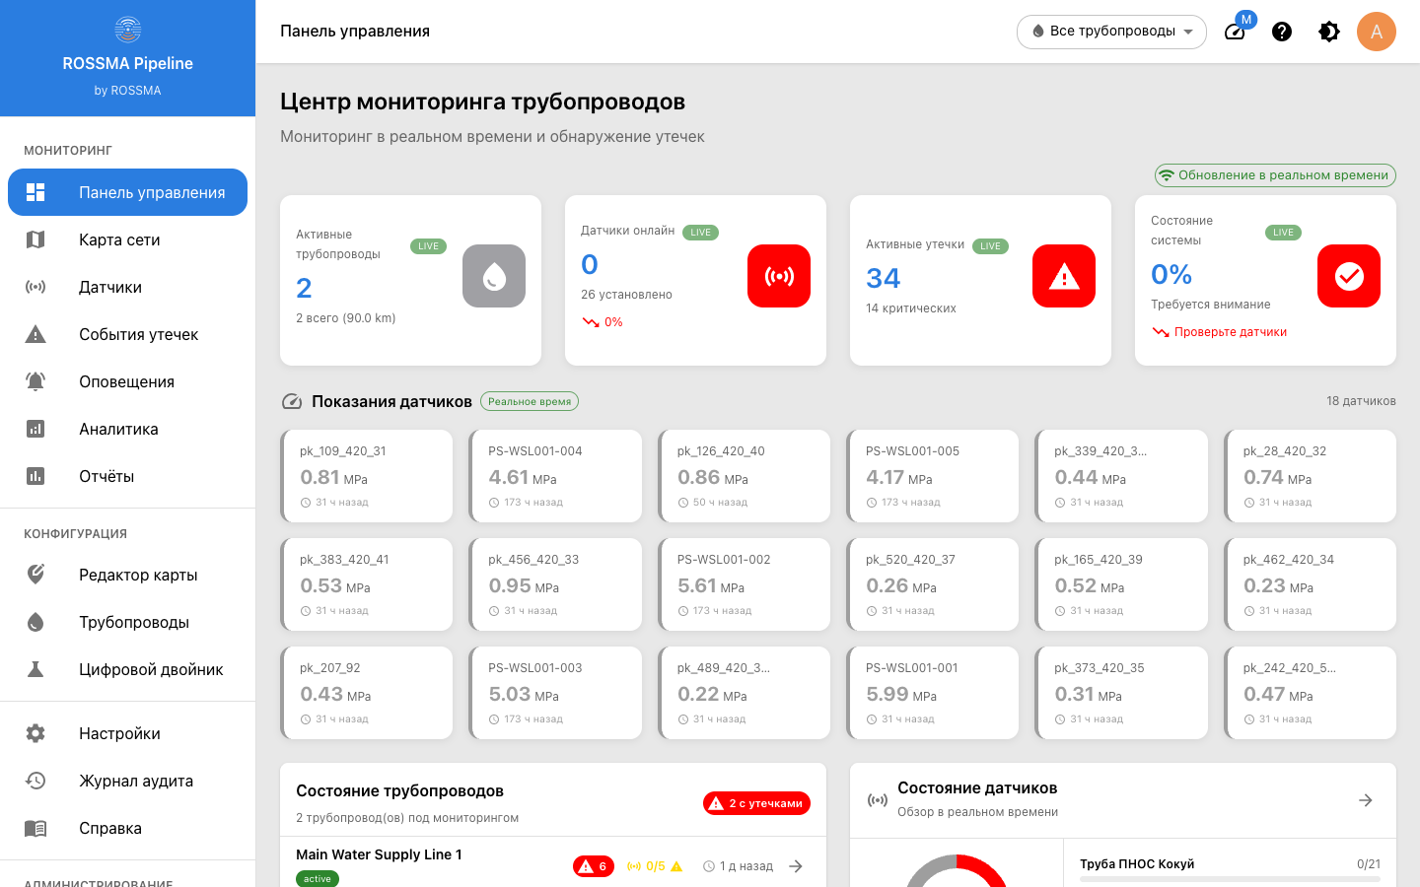Select the Цифровой двойник icon
The image size is (1420, 887).
click(36, 669)
